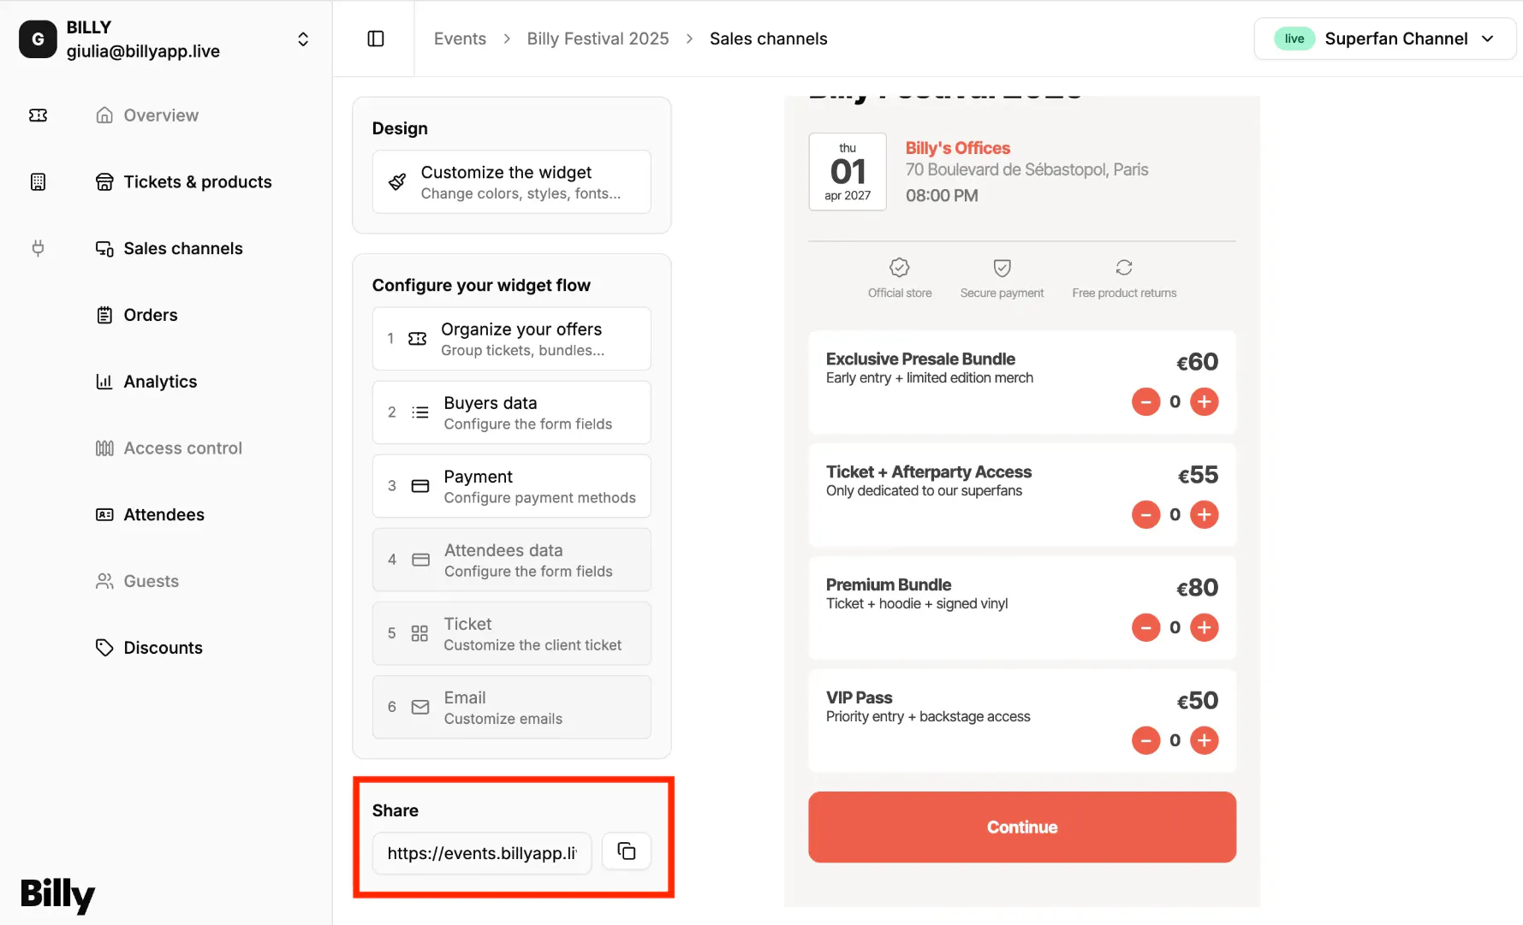Open step 4 Attendees data
Viewport: 1523px width, 925px height.
[x=512, y=560]
